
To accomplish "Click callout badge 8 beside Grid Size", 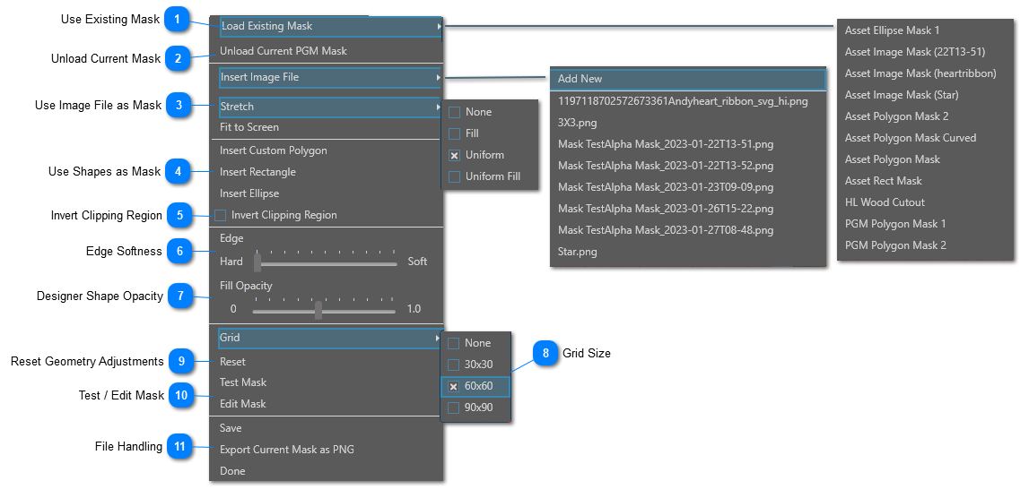I will coord(545,354).
